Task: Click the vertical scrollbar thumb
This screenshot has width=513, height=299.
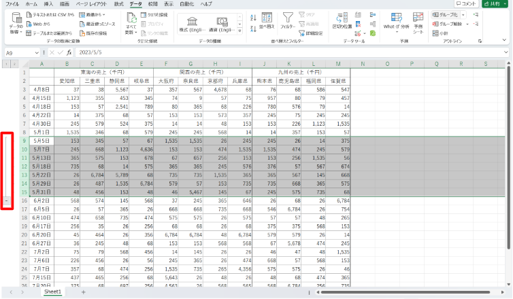Action: pos(508,157)
